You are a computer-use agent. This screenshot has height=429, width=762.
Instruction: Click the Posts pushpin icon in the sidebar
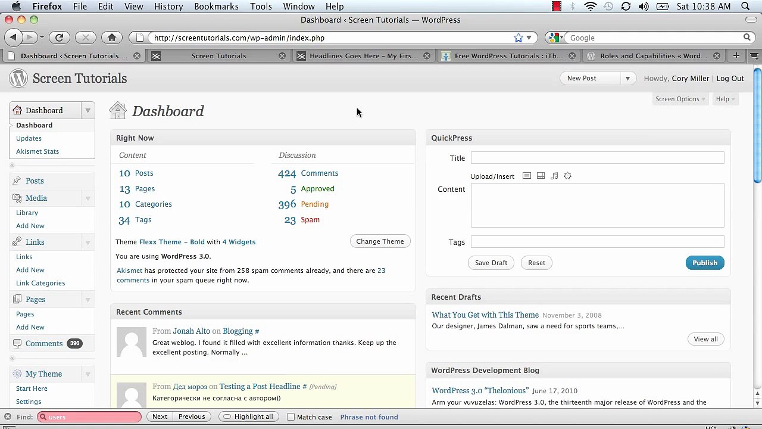[x=17, y=181]
